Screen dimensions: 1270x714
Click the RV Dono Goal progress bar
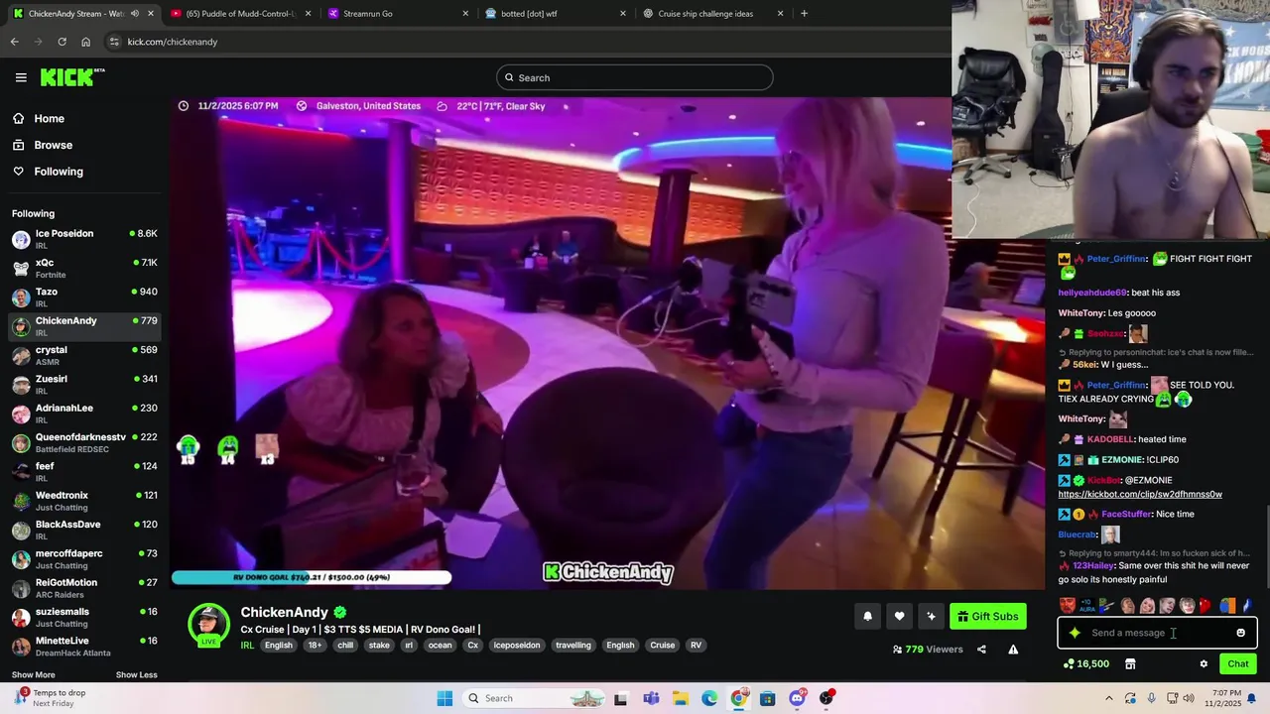pos(312,577)
